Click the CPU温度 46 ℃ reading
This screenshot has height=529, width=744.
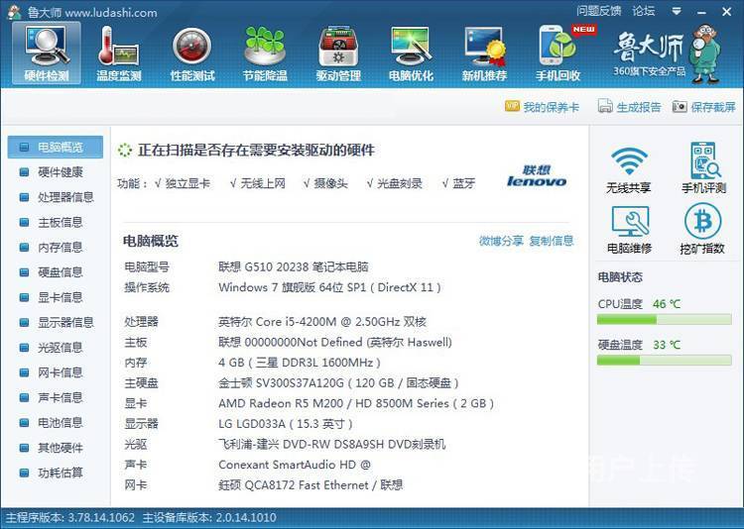point(667,304)
